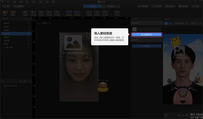Toggle visibility of the 太阳 layer

pos(29,40)
